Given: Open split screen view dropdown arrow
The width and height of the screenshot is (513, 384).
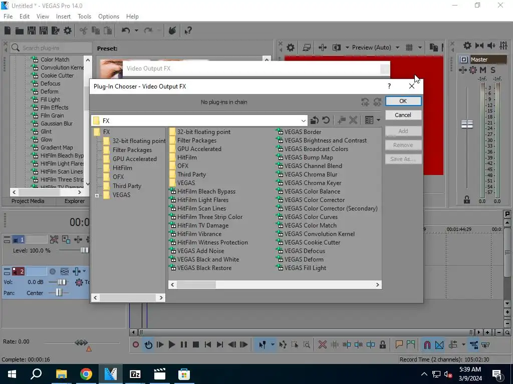Looking at the screenshot, I should [347, 47].
